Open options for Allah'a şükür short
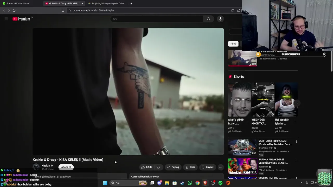Screen dimensions: 333x187 (247, 121)
